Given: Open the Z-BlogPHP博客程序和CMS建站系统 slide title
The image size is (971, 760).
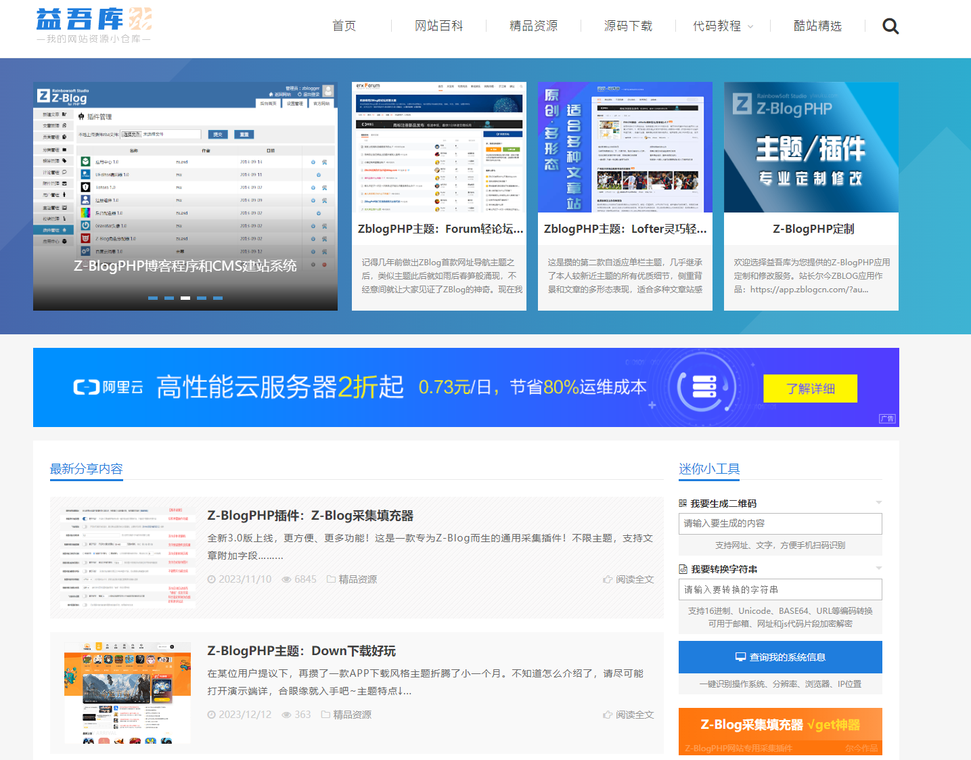Looking at the screenshot, I should [x=185, y=266].
